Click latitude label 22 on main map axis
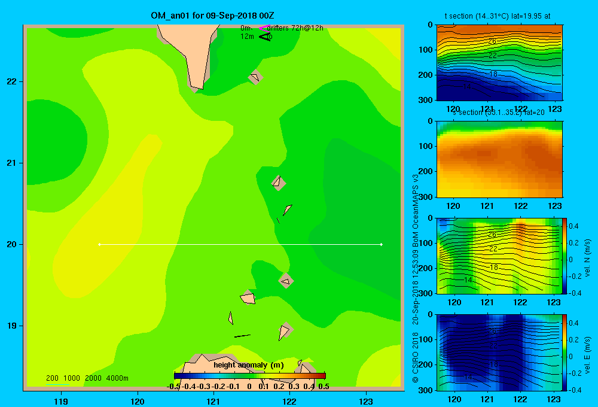Image resolution: width=598 pixels, height=407 pixels. 12,82
